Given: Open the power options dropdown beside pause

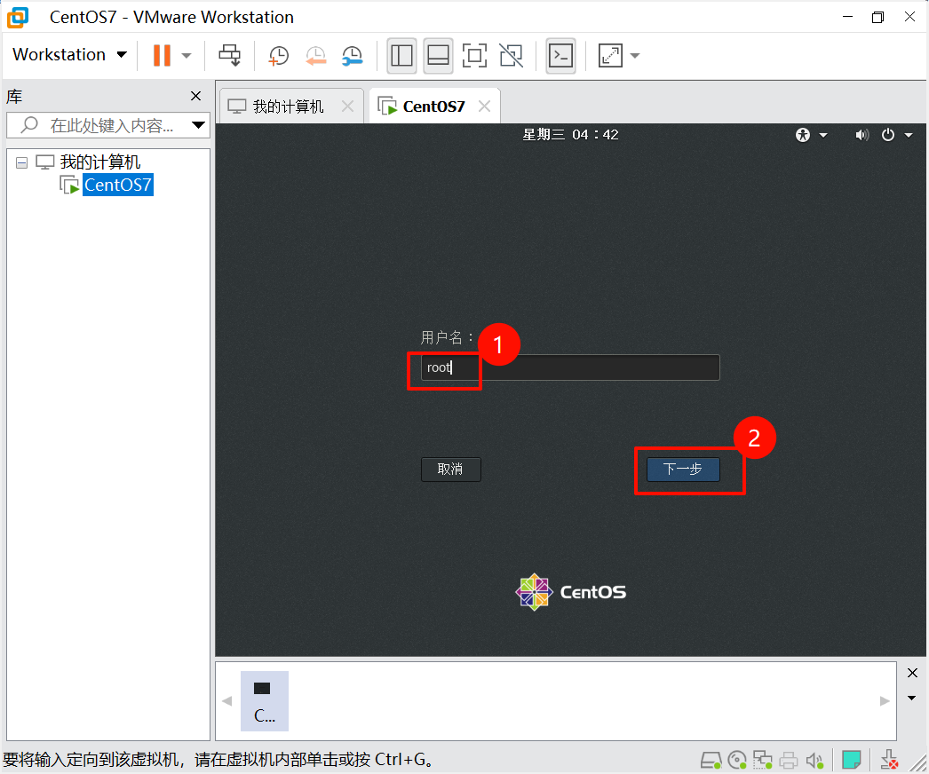Looking at the screenshot, I should click(x=187, y=56).
